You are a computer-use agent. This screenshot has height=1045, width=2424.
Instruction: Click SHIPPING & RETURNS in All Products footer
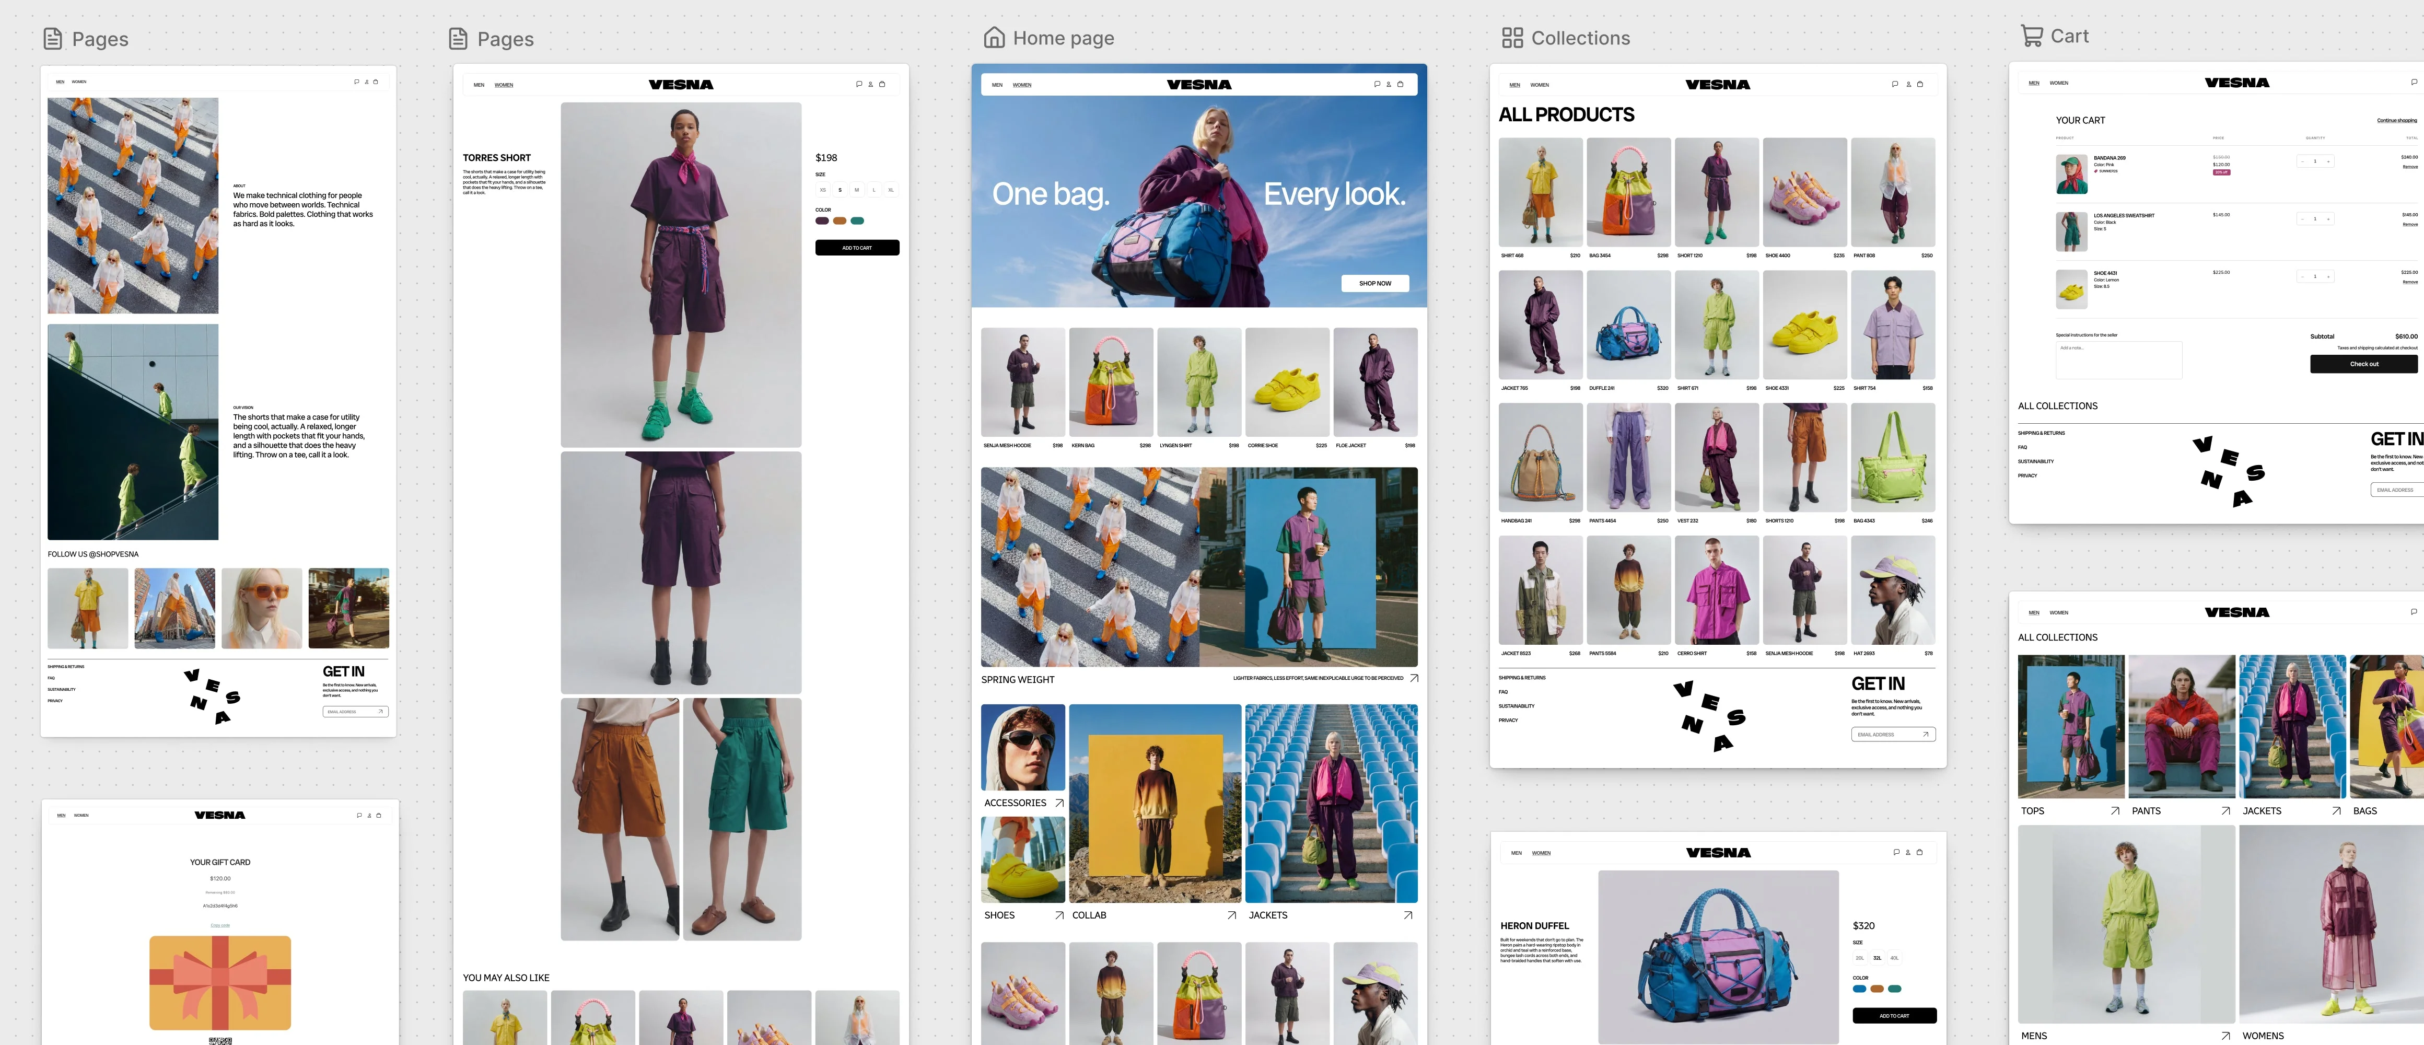coord(1522,678)
